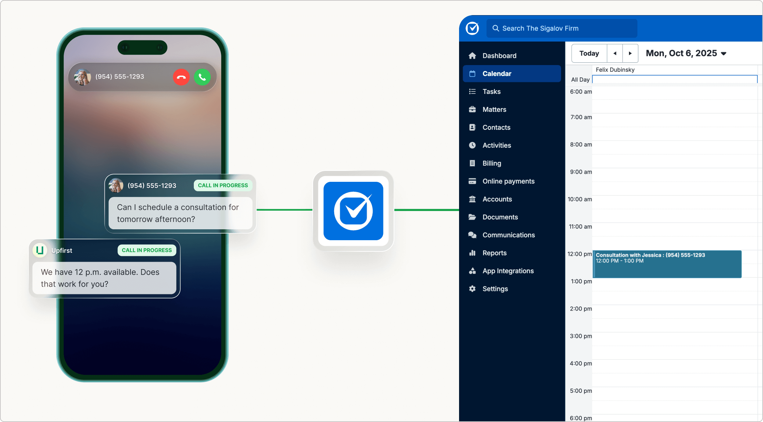Tap the green accept call button
The image size is (763, 422).
(x=202, y=77)
